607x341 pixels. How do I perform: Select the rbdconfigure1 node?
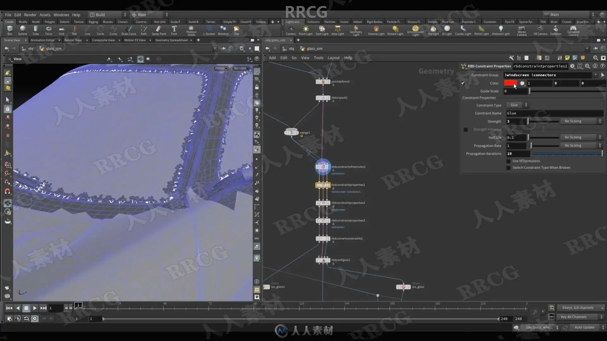pyautogui.click(x=323, y=260)
